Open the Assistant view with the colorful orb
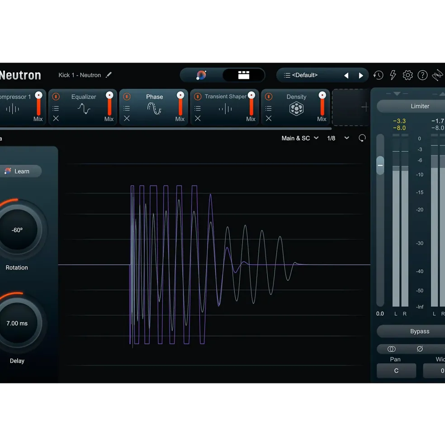 pyautogui.click(x=201, y=75)
